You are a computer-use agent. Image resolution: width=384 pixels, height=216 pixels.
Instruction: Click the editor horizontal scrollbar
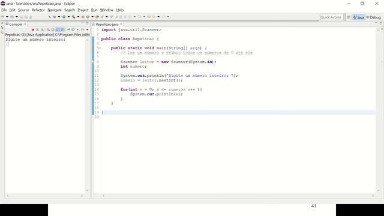pyautogui.click(x=238, y=196)
